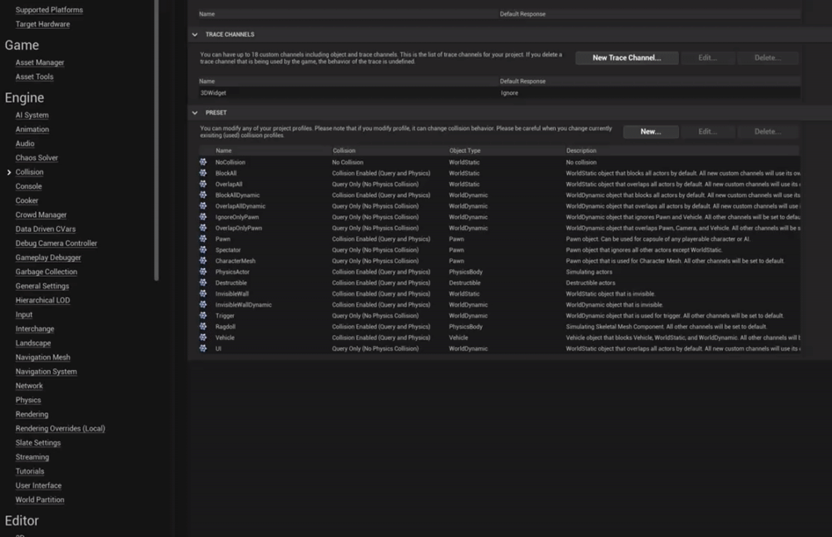Image resolution: width=832 pixels, height=537 pixels.
Task: Collapse the Preset section
Action: (x=195, y=113)
